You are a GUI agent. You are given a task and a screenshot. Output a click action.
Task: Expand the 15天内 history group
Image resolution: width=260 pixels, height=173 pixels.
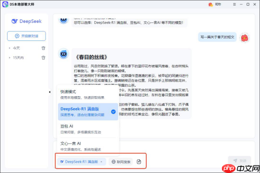click(x=9, y=58)
